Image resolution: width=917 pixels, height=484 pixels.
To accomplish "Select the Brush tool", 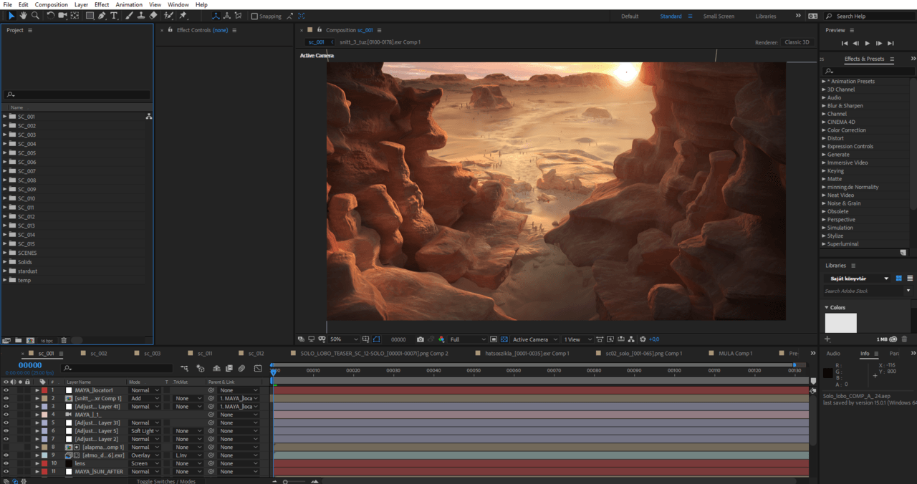I will (x=129, y=16).
